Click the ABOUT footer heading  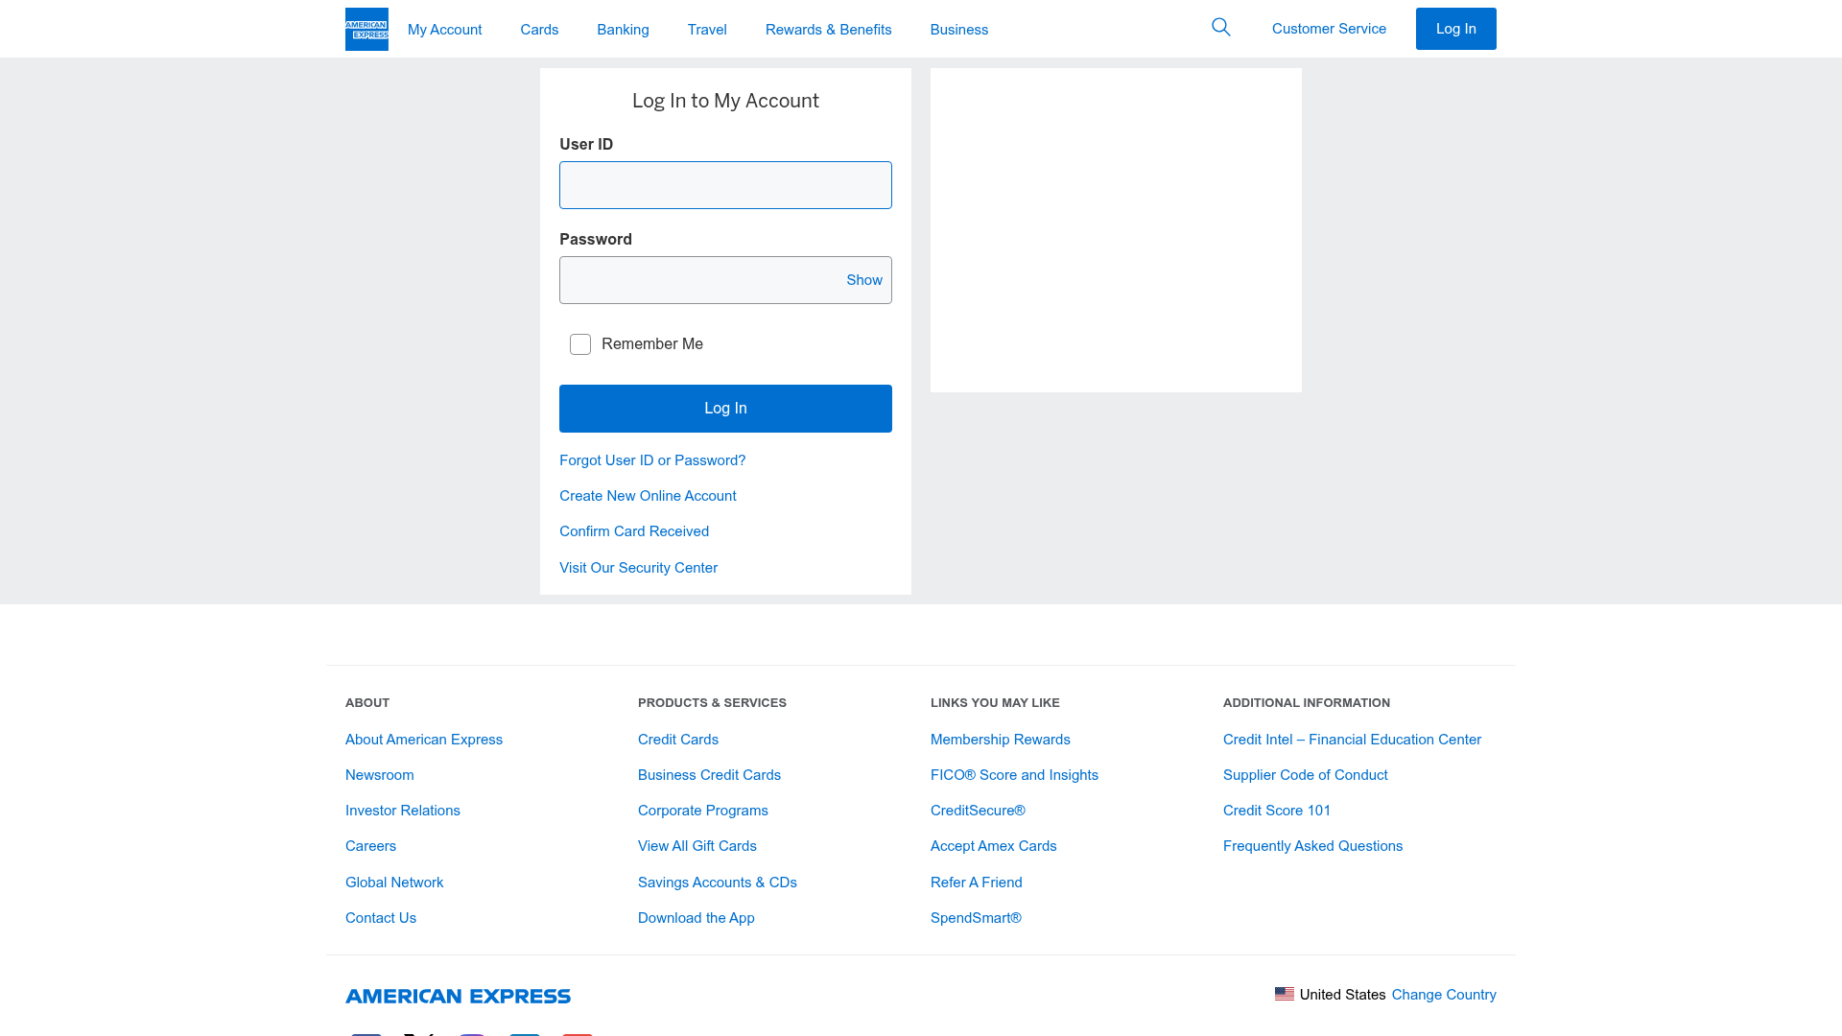click(367, 703)
